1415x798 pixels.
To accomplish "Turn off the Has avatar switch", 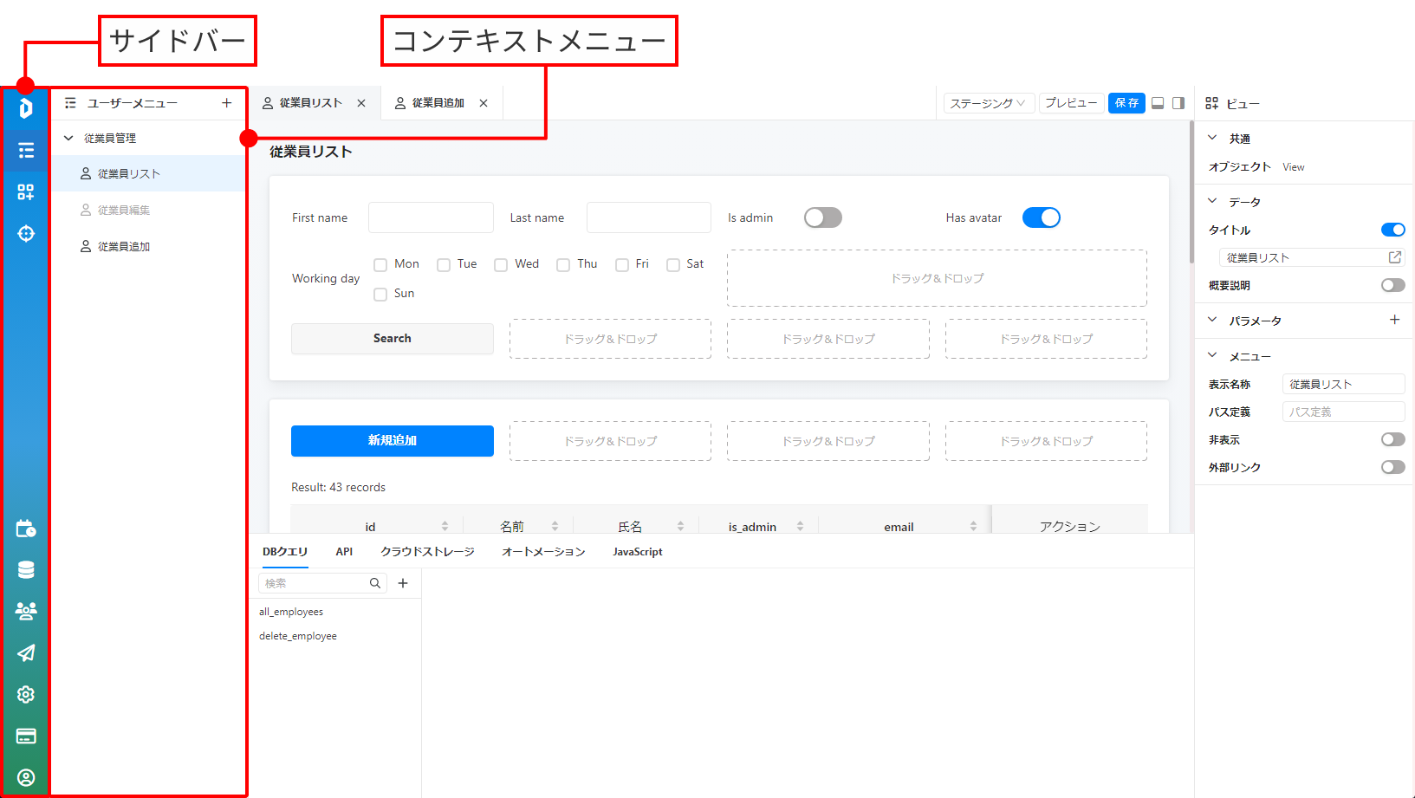I will 1041,217.
